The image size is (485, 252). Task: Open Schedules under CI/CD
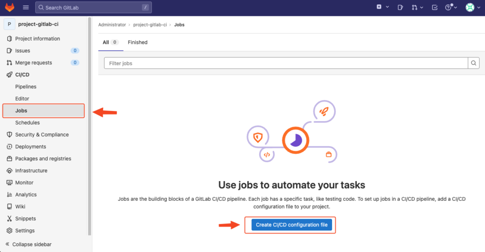click(27, 123)
